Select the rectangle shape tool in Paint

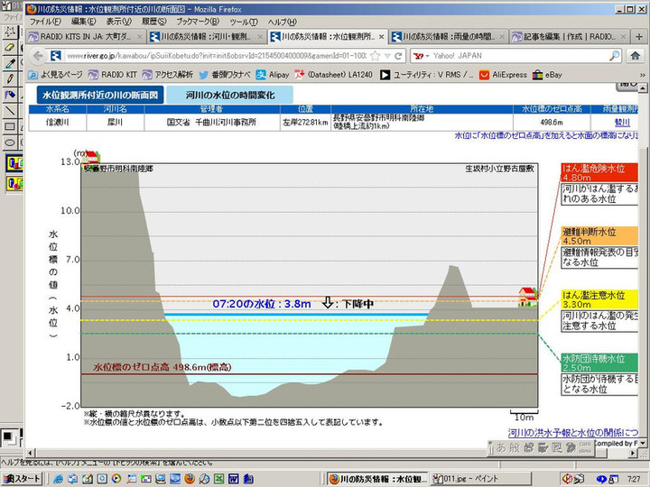tap(10, 127)
